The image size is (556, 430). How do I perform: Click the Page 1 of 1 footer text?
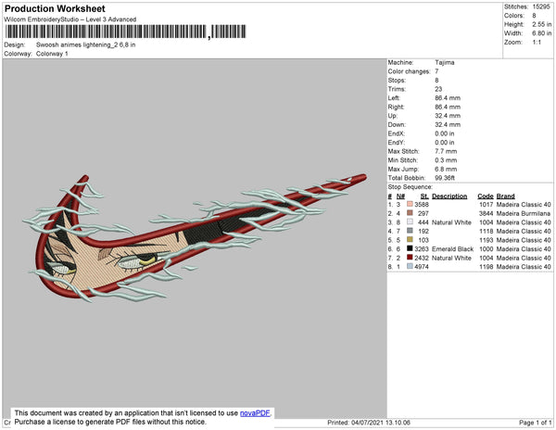click(x=535, y=423)
